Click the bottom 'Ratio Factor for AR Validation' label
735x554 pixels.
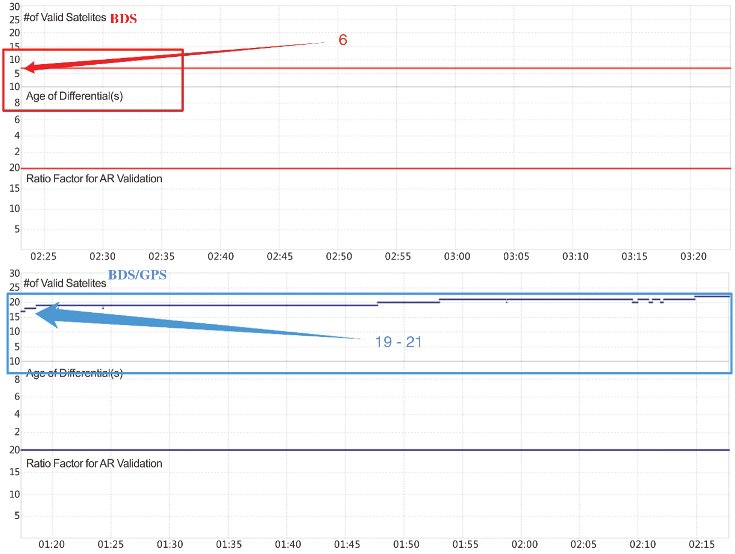[94, 463]
